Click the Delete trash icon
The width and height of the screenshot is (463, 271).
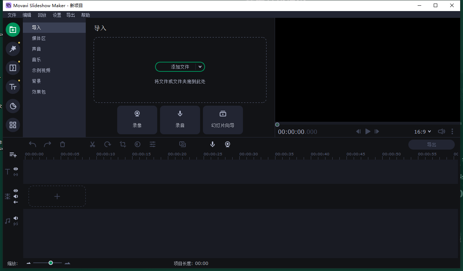[x=63, y=144]
